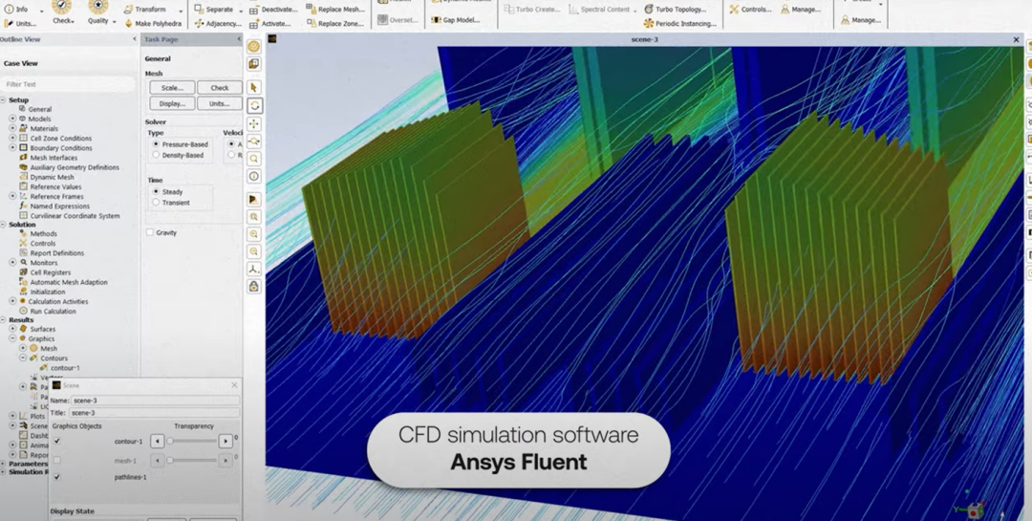Screen dimensions: 1032x521
Task: Click the Units... button in Task Page
Action: pos(220,103)
